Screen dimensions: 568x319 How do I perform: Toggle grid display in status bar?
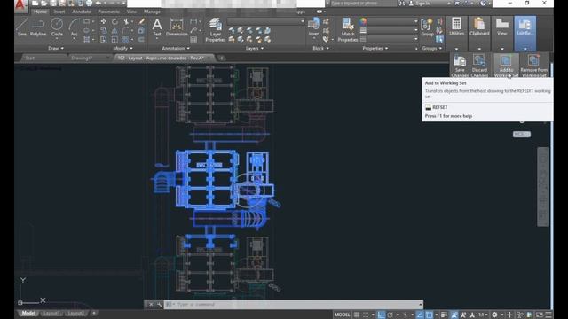click(x=357, y=315)
